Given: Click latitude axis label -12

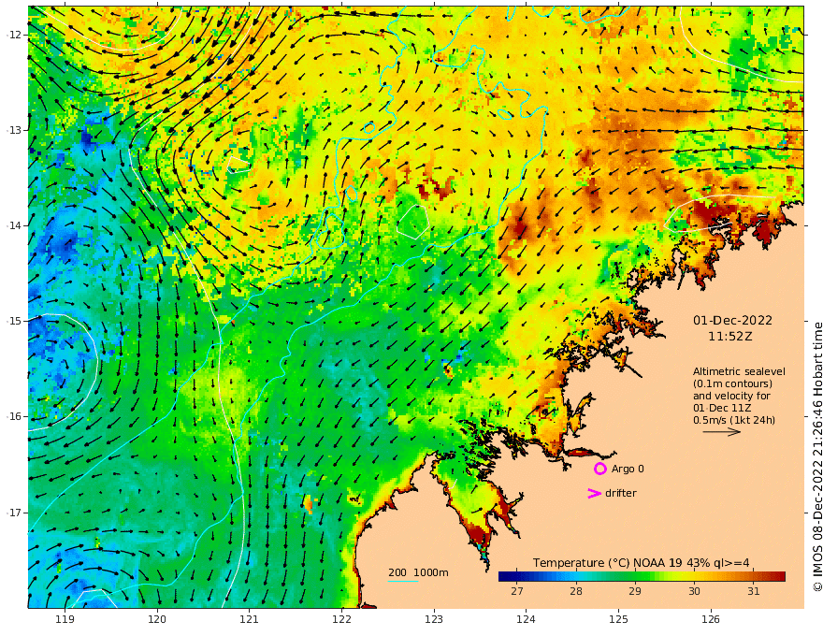Looking at the screenshot, I should coord(14,35).
